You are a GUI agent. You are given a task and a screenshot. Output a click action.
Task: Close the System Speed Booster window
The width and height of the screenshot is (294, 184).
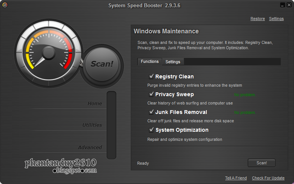click(x=289, y=5)
